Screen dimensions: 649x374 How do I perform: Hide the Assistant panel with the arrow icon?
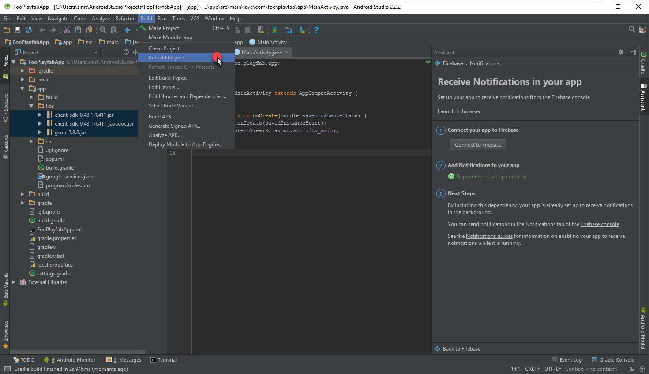coord(633,52)
